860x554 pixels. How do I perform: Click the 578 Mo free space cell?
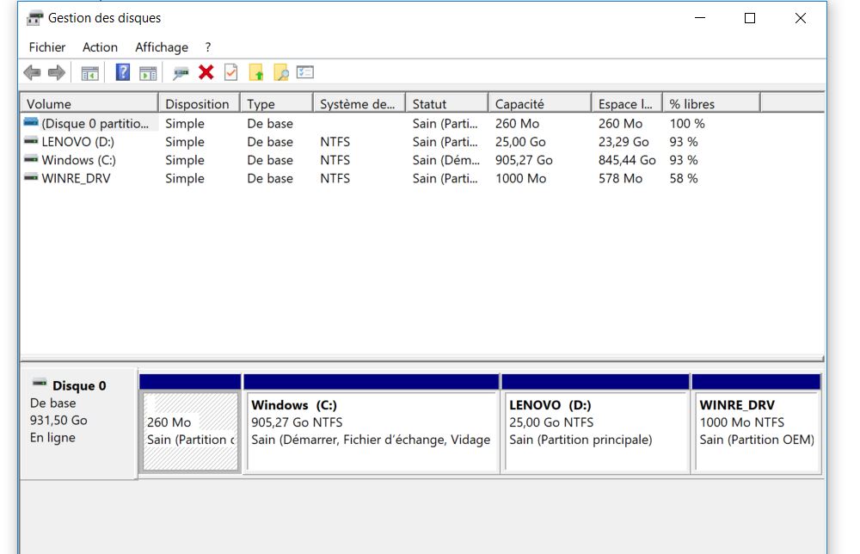(620, 178)
